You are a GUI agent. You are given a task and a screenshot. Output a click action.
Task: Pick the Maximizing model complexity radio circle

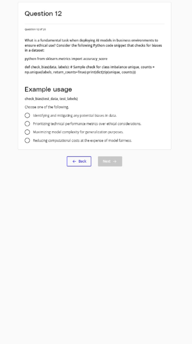tap(27, 132)
